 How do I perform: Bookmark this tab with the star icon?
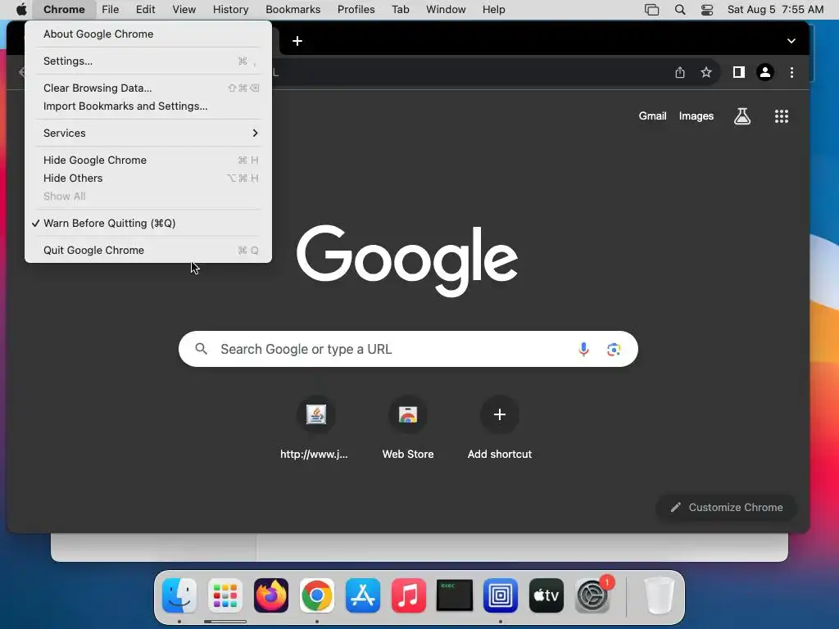point(706,72)
